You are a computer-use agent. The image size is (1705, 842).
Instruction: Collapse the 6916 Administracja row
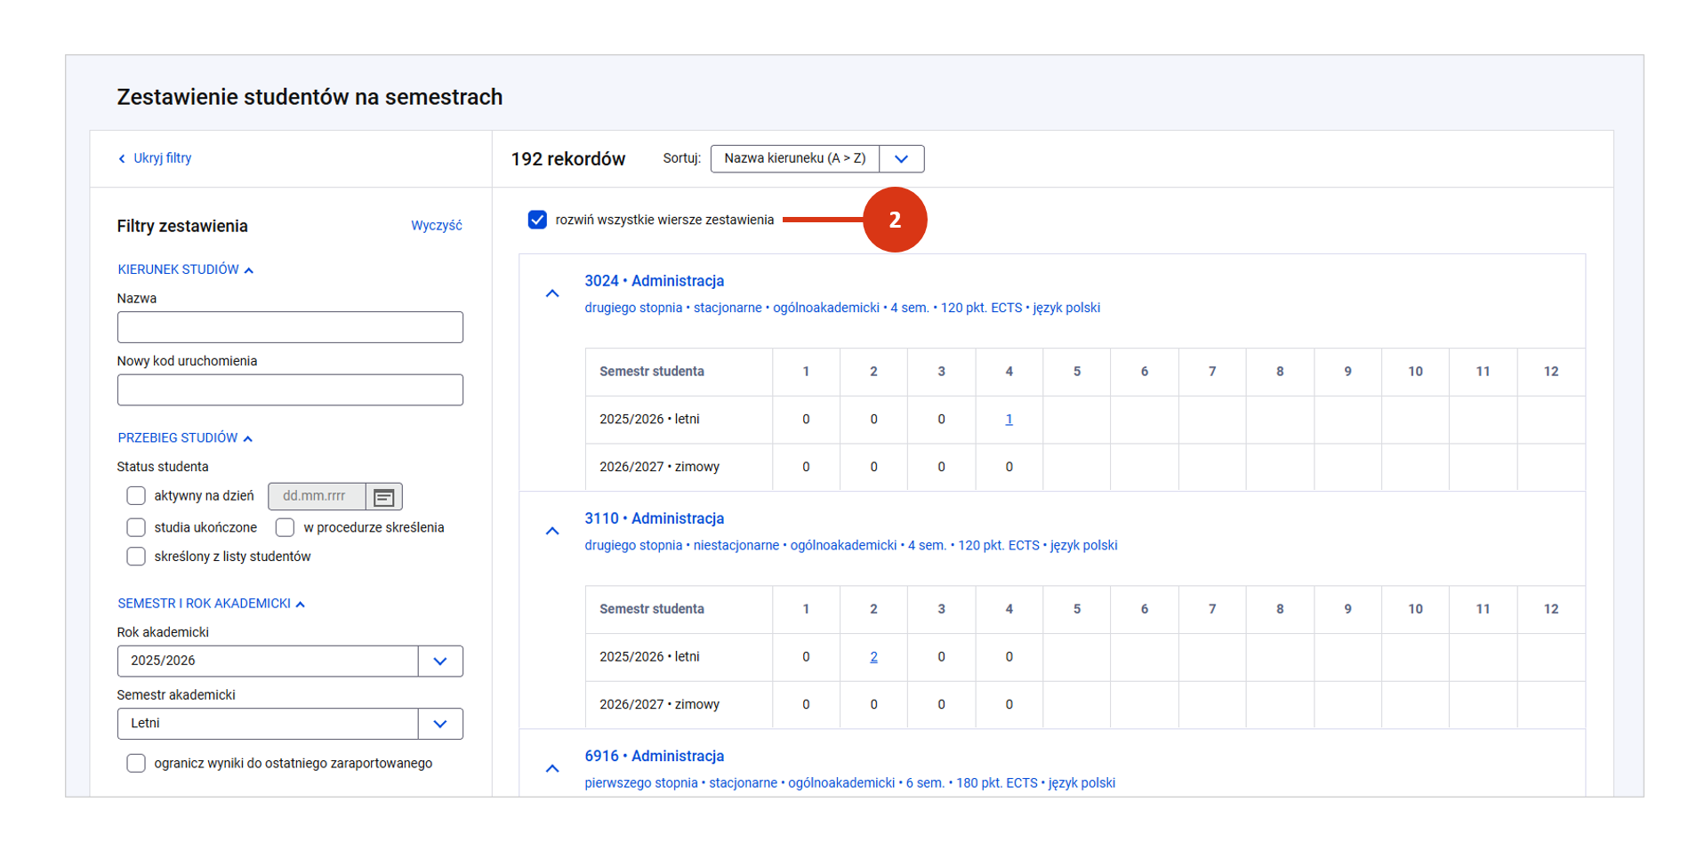click(x=552, y=768)
